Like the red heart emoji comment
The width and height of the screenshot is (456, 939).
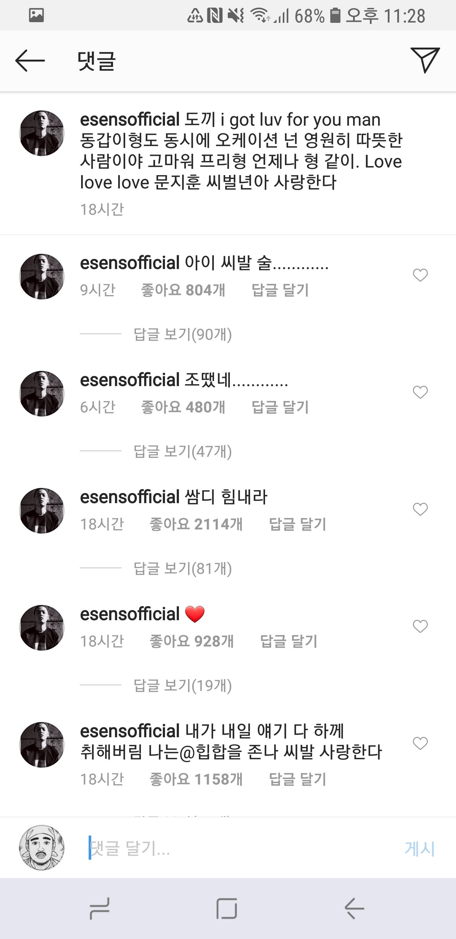pyautogui.click(x=420, y=626)
